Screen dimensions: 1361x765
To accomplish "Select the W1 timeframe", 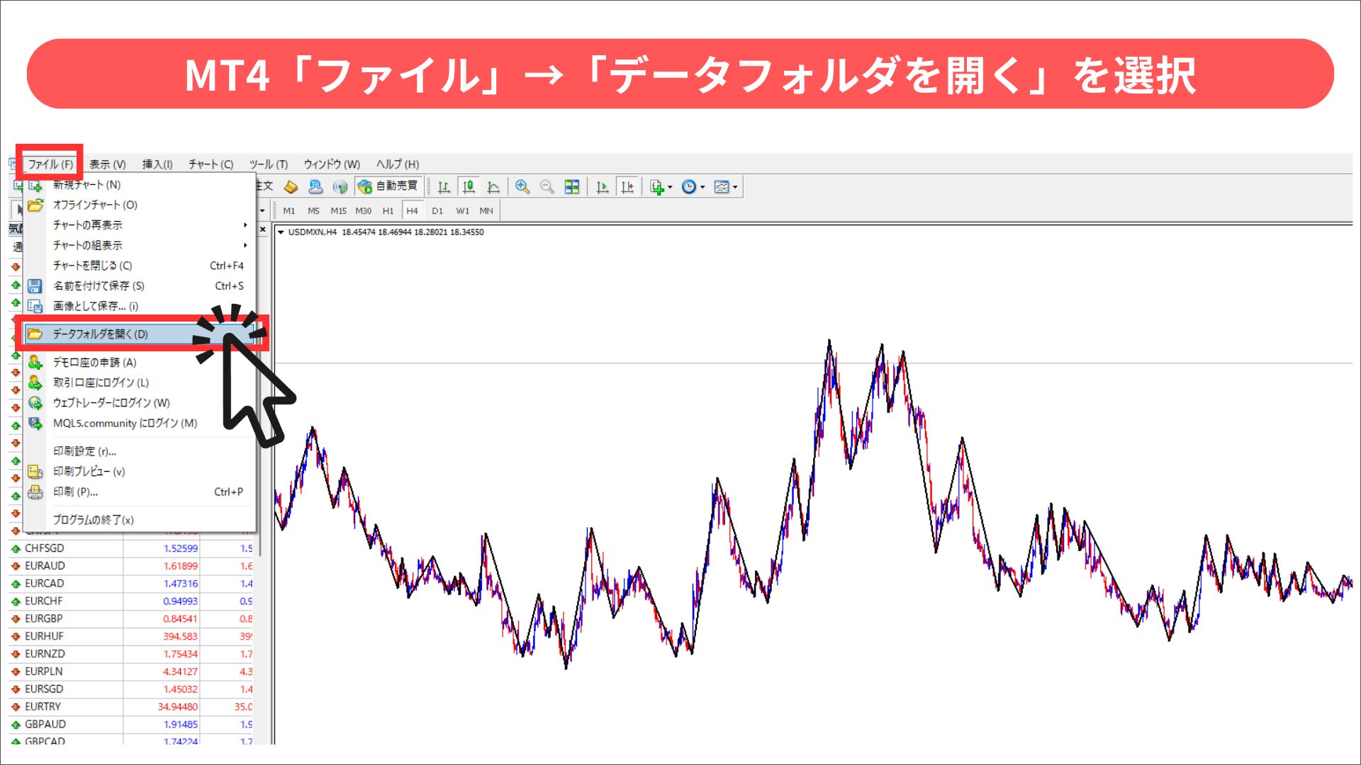I will click(x=462, y=211).
